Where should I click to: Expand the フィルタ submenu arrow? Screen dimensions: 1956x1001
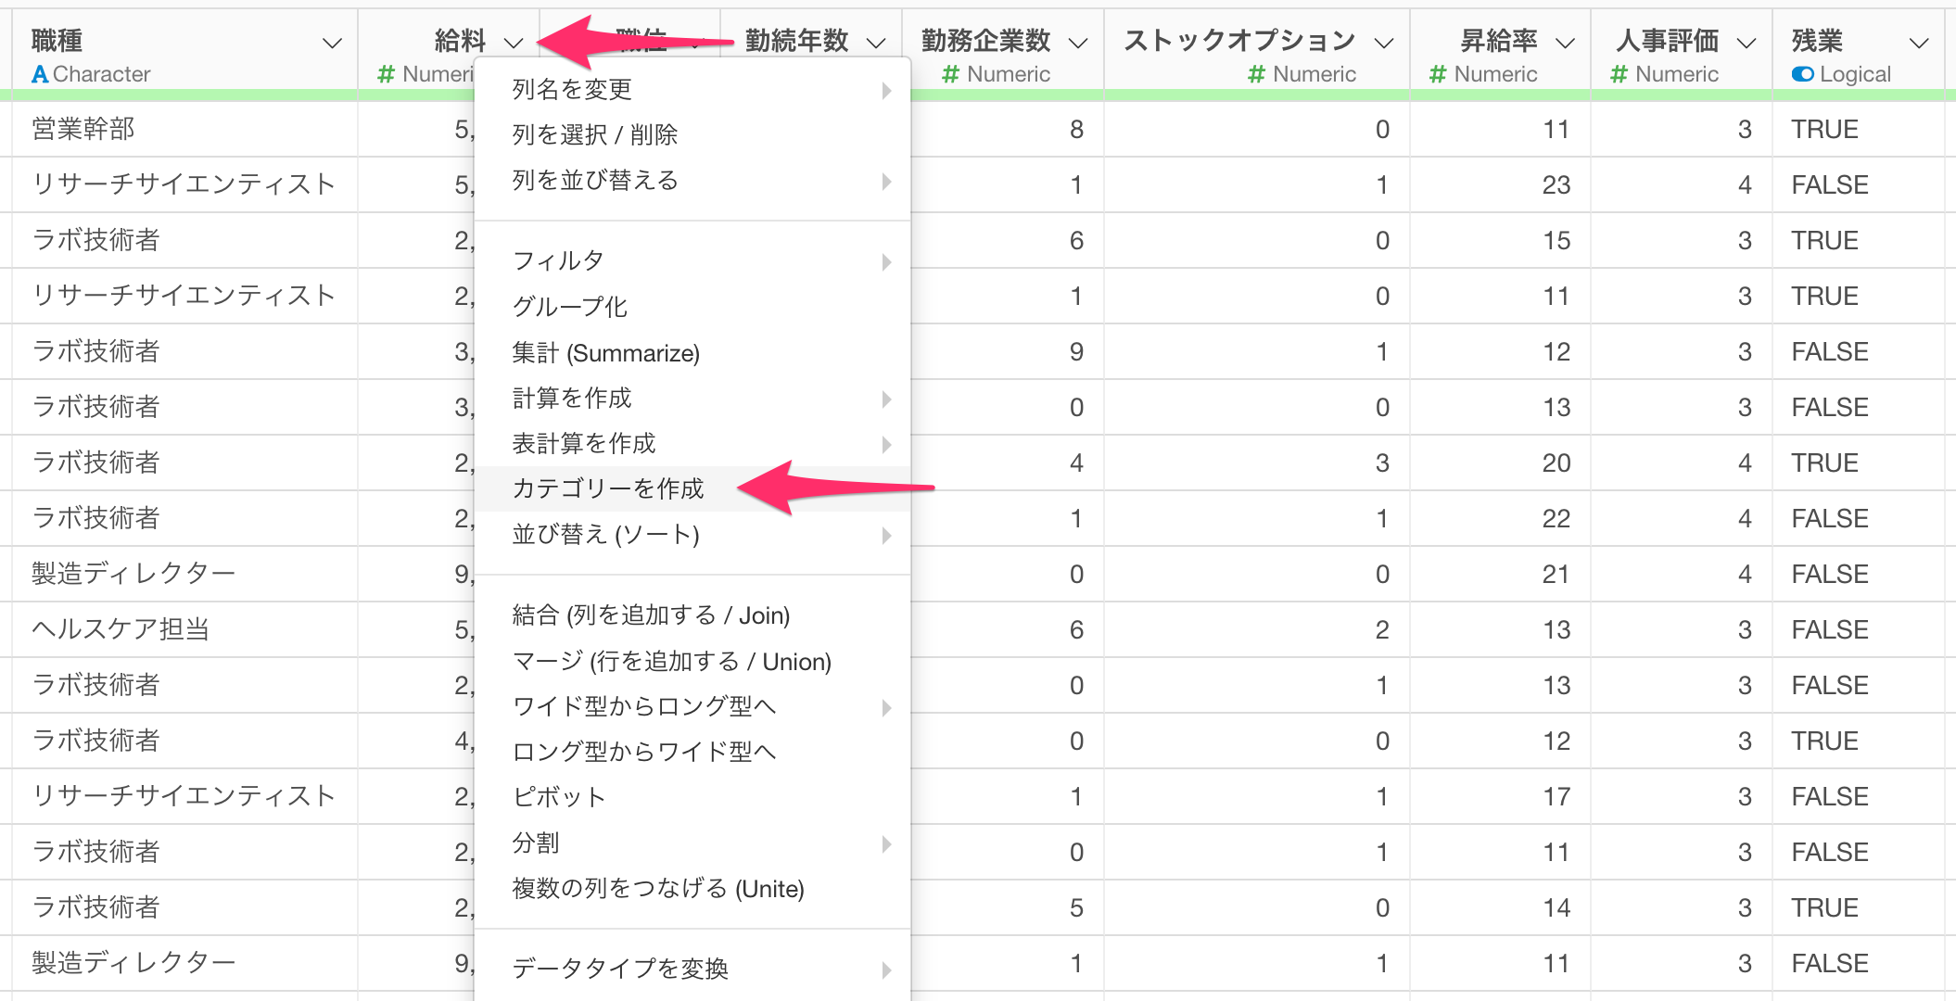[x=886, y=262]
